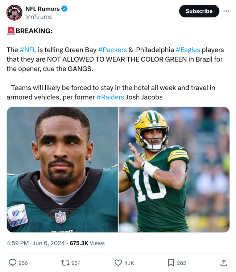The width and height of the screenshot is (236, 272).
Task: Click the 4:59 PM Jun 6, 2024 timestamp
Action: pyautogui.click(x=36, y=243)
